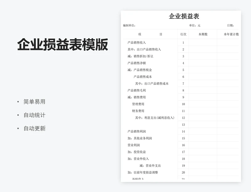Select the row 其中:出口产品销售收入
Screen dimensions: 251x192
181,49
